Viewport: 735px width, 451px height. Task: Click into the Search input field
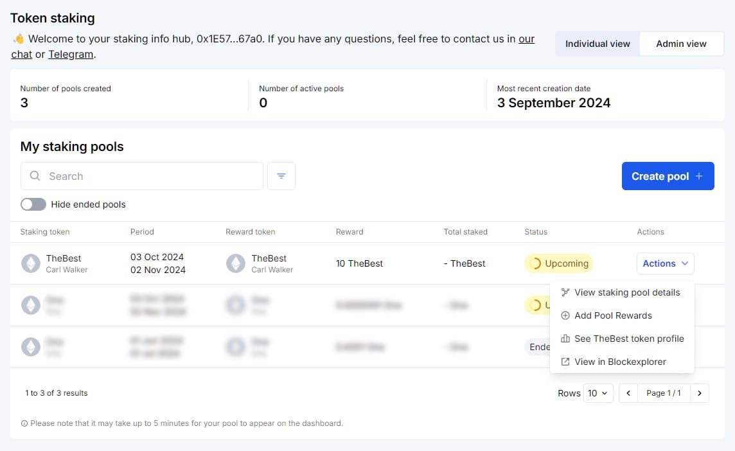[x=141, y=176]
